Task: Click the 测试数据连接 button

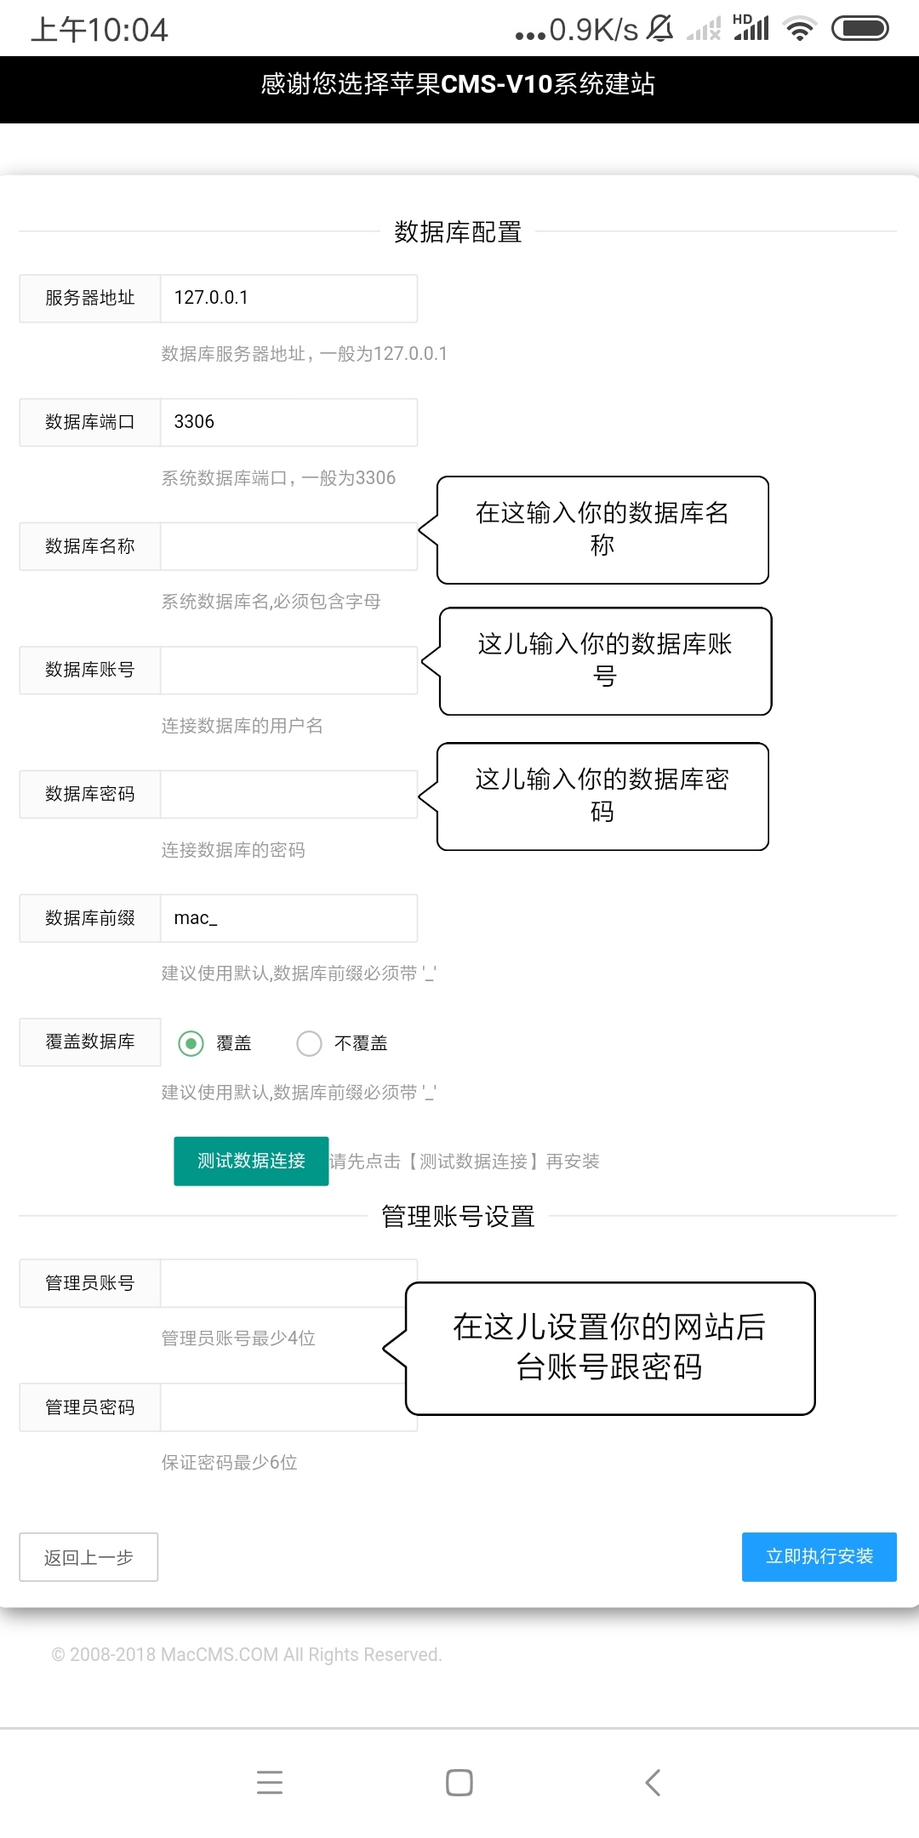Action: coord(251,1161)
